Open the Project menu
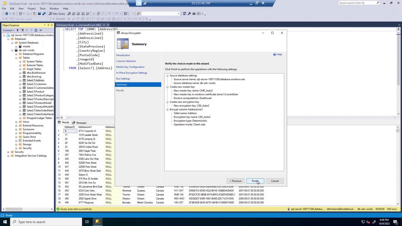Screen dimensions: 402x226 pyautogui.click(x=32, y=8)
